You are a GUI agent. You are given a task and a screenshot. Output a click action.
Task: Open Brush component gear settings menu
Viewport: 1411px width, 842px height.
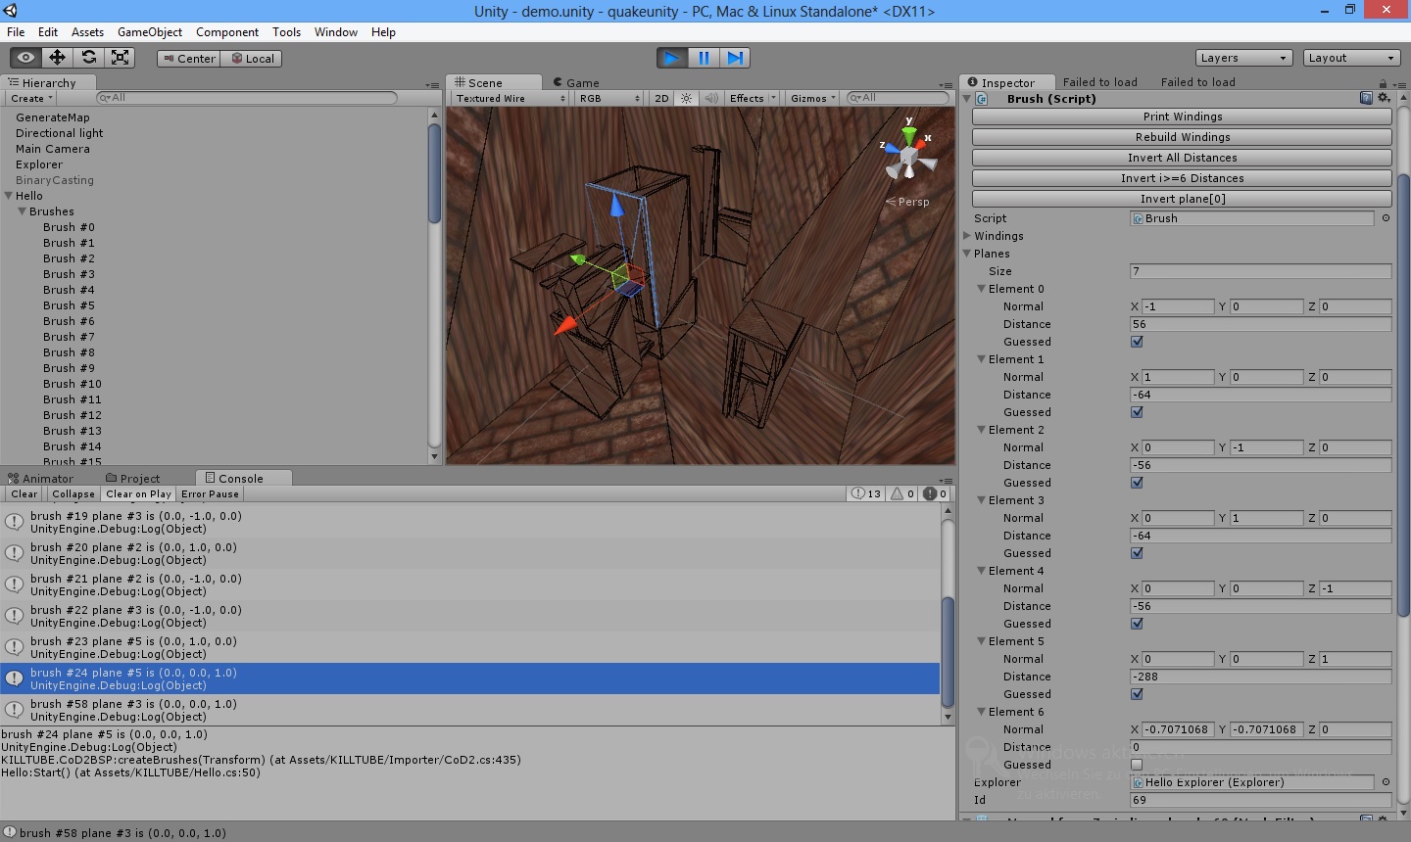pos(1384,98)
